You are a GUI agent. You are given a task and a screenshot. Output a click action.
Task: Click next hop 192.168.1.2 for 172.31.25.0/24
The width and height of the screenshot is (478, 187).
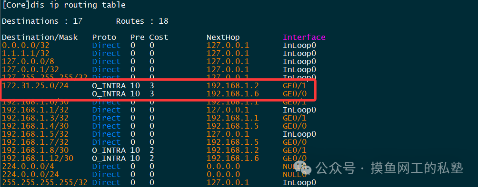[x=233, y=86]
